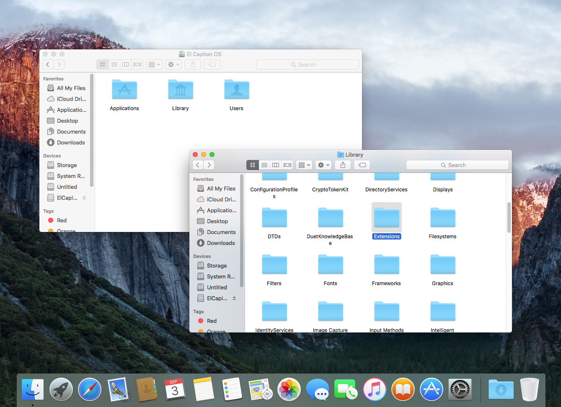This screenshot has width=561, height=407.
Task: Click the Share icon in the Library toolbar
Action: [343, 165]
